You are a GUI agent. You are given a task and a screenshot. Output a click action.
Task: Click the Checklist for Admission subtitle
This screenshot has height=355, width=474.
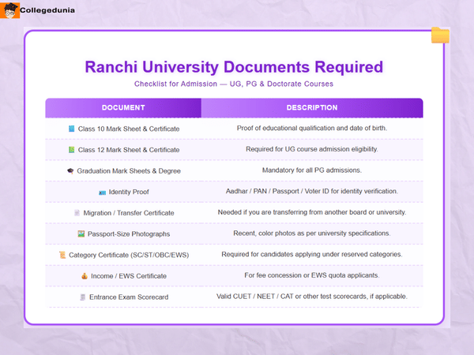234,84
